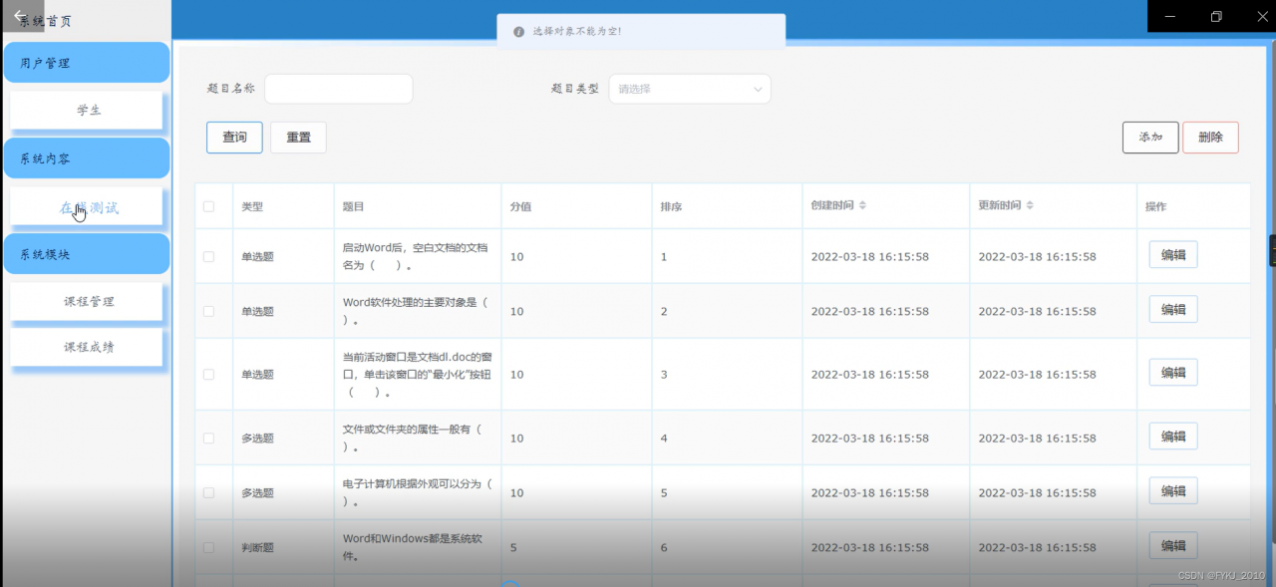Toggle the select-all checkbox in the table header
The image size is (1276, 587).
coord(208,206)
